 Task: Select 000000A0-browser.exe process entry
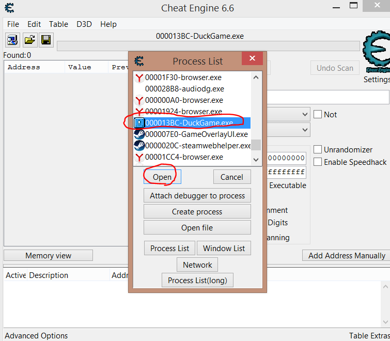(x=192, y=100)
